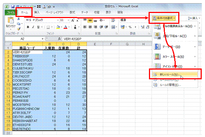Click the fill color bucket icon
The image size is (205, 137).
coord(58,27)
